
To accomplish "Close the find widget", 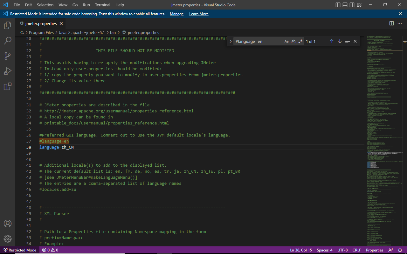I will coord(355,41).
